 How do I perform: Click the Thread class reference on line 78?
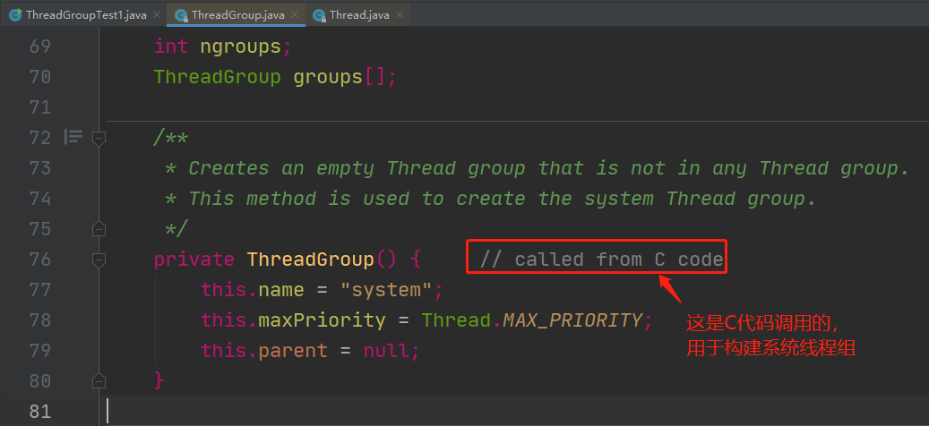pos(456,320)
